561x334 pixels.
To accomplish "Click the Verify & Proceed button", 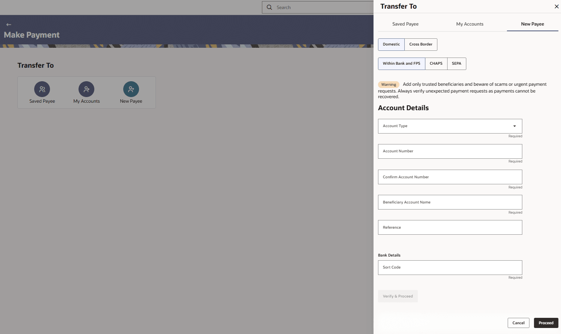I will pos(398,296).
